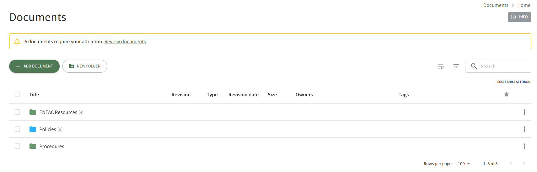Screen dimensions: 537x172
Task: Check the ENTAC Resources row checkbox
Action: tap(17, 112)
